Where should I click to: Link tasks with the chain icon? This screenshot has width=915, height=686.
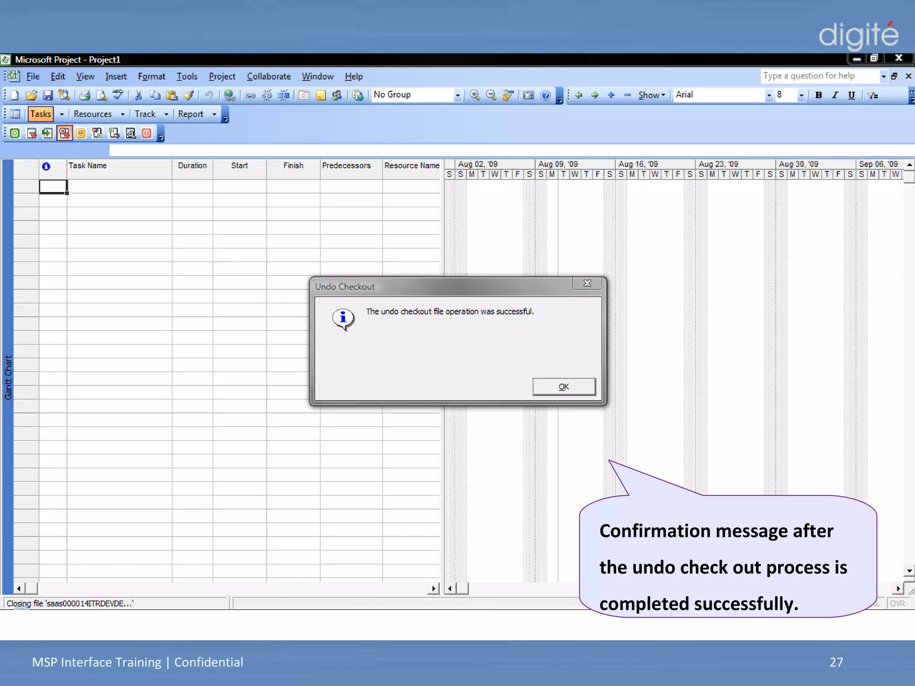[250, 95]
